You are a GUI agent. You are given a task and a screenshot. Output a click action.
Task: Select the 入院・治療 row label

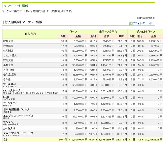tap(9, 70)
